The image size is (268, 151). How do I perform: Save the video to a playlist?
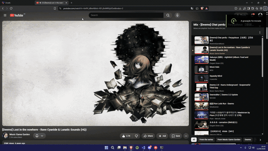(176, 136)
